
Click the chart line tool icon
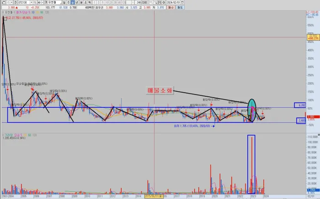155,2
